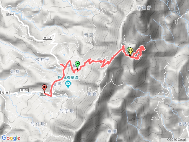The image size is (189, 142).
Task: Open the teal camera photo spot icon
Action: point(68,85)
